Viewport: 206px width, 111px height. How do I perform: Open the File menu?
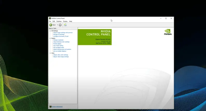(x=50, y=21)
